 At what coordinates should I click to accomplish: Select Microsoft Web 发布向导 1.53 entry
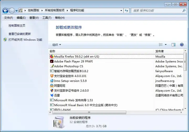coord(73,100)
